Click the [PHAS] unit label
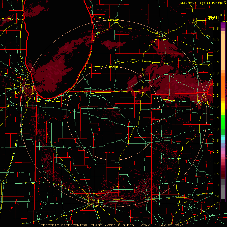 pyautogui.click(x=213, y=18)
